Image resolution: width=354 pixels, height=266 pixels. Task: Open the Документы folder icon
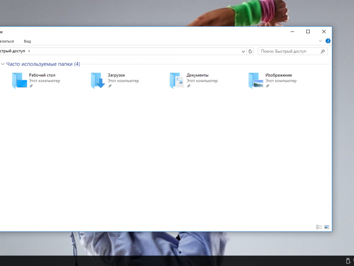tap(177, 81)
